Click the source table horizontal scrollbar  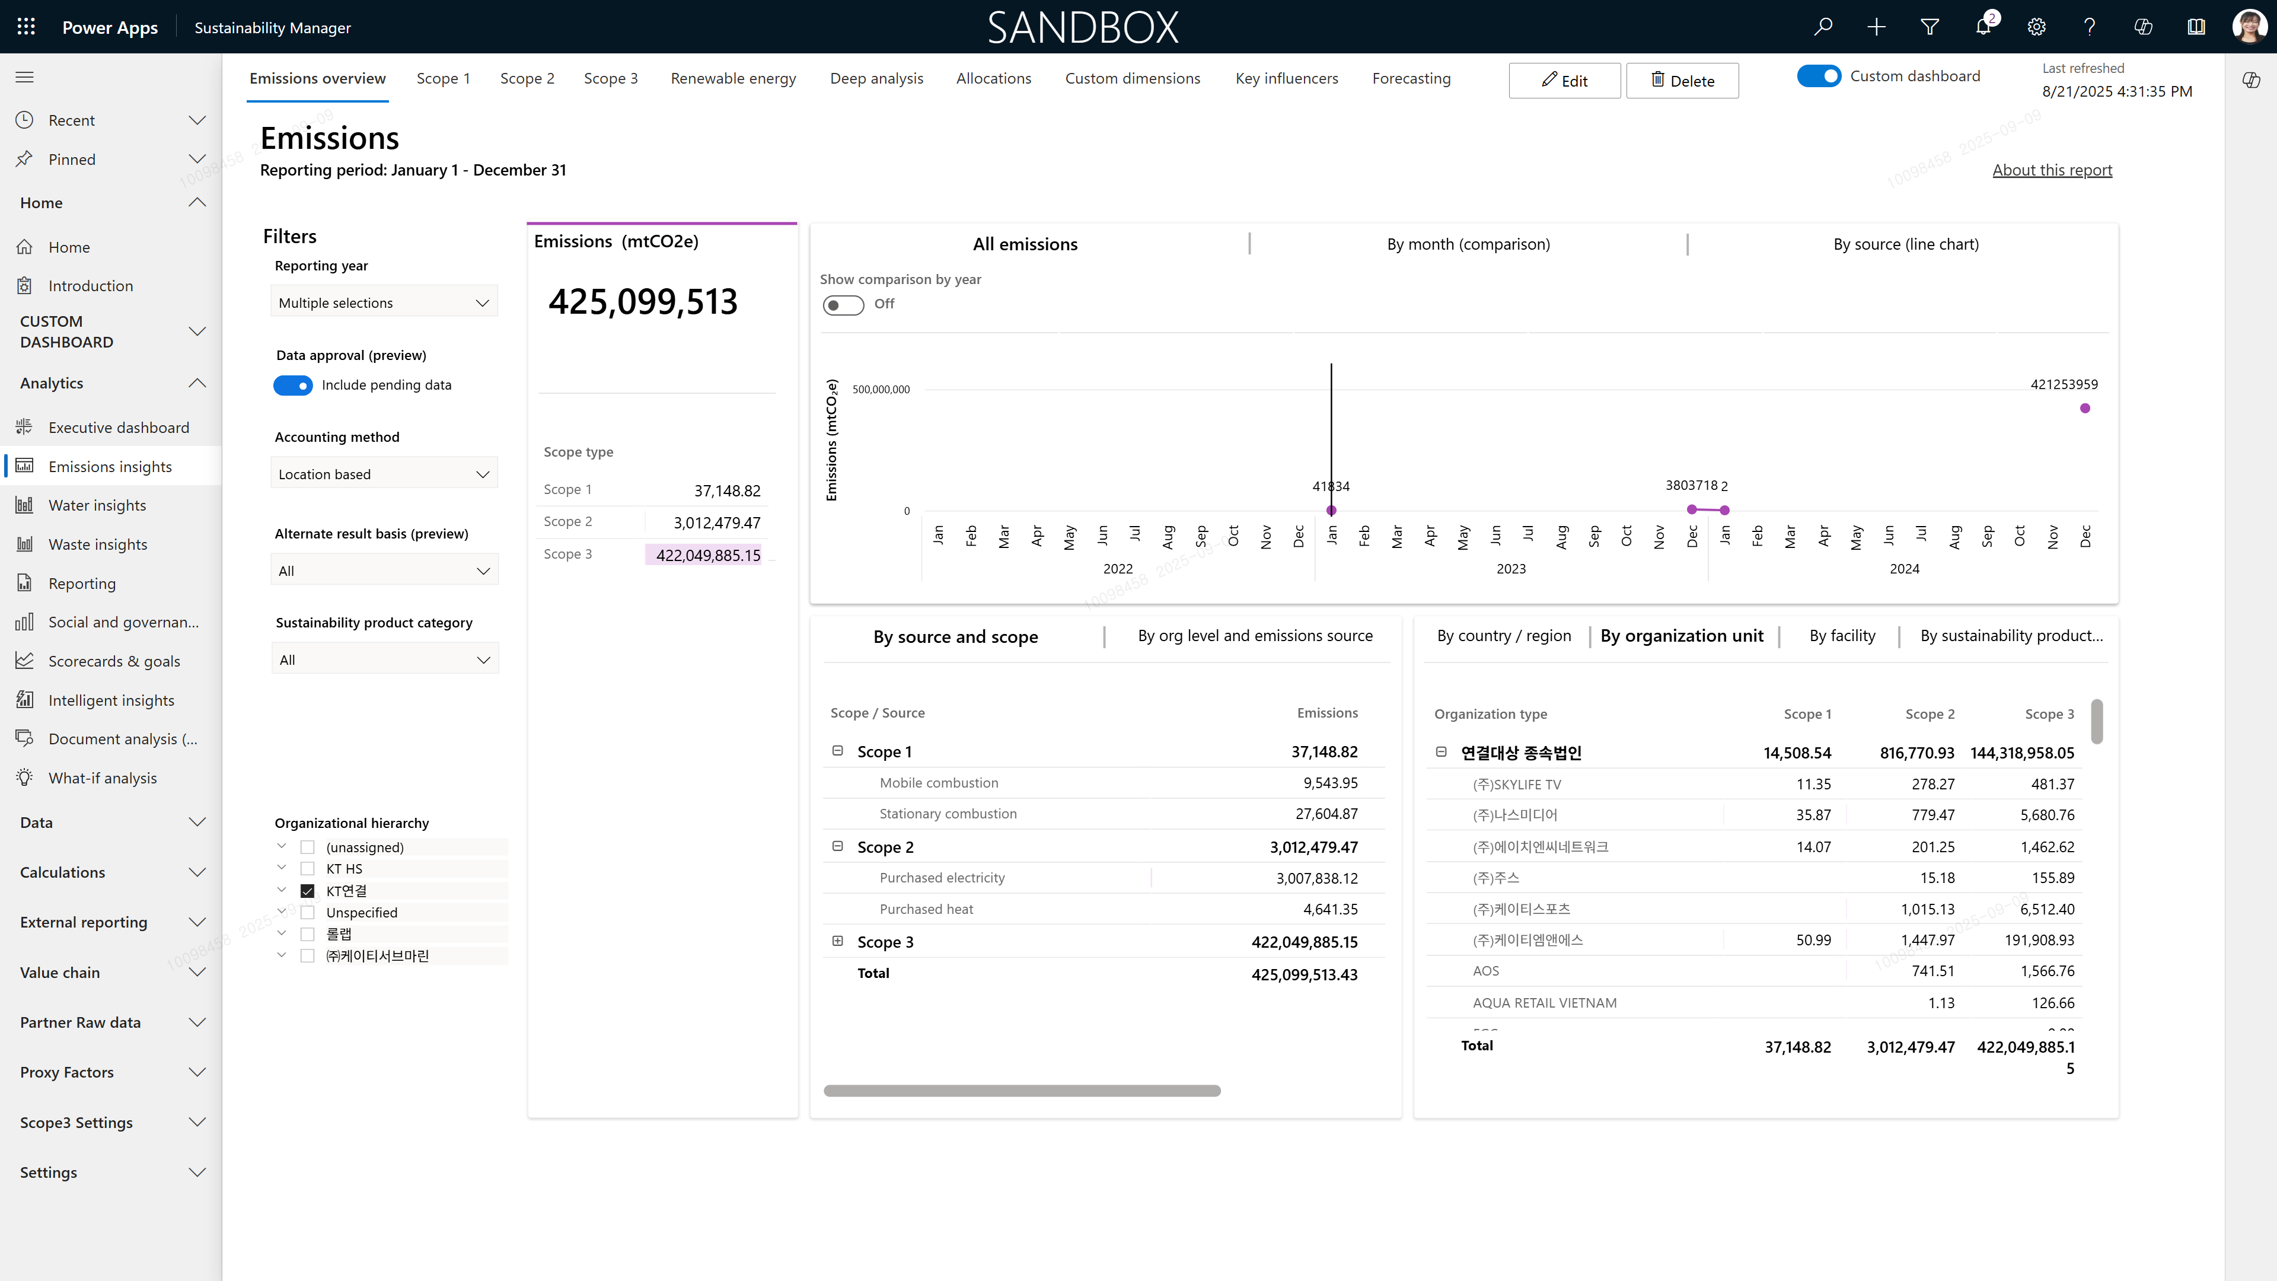1022,1091
